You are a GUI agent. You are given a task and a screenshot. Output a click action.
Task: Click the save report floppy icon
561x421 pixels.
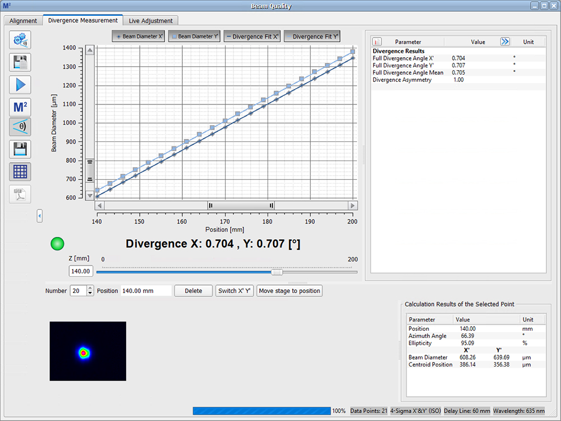(x=20, y=62)
